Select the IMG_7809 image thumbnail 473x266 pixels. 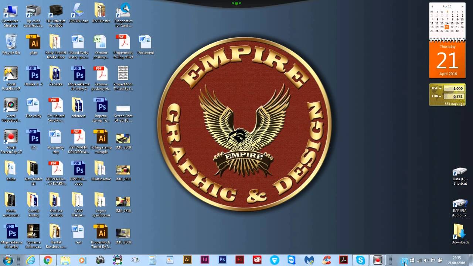pyautogui.click(x=123, y=141)
